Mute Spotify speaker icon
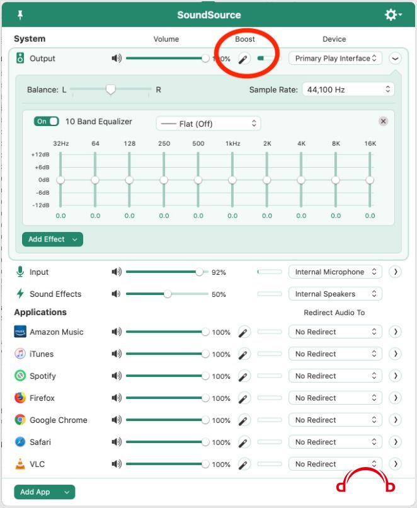417x508 pixels. coord(117,376)
